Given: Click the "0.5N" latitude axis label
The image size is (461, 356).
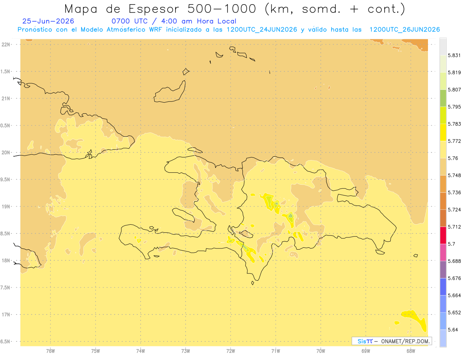Looking at the screenshot, I should point(6,126).
